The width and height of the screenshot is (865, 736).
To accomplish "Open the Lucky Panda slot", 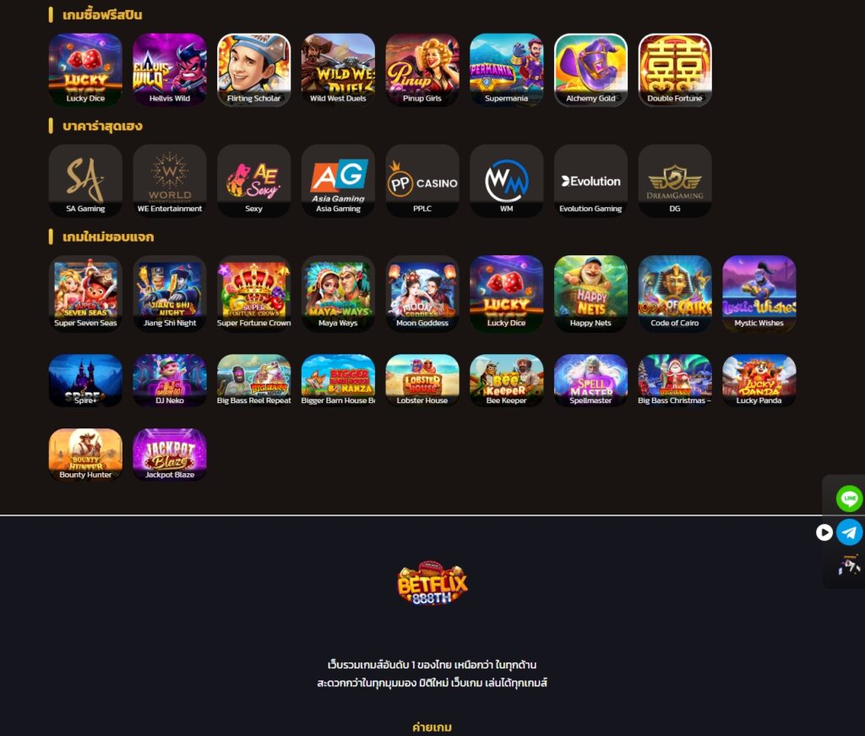I will [759, 381].
